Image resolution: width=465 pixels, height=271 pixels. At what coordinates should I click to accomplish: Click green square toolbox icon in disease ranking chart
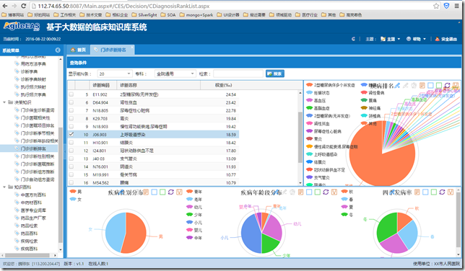[439, 86]
